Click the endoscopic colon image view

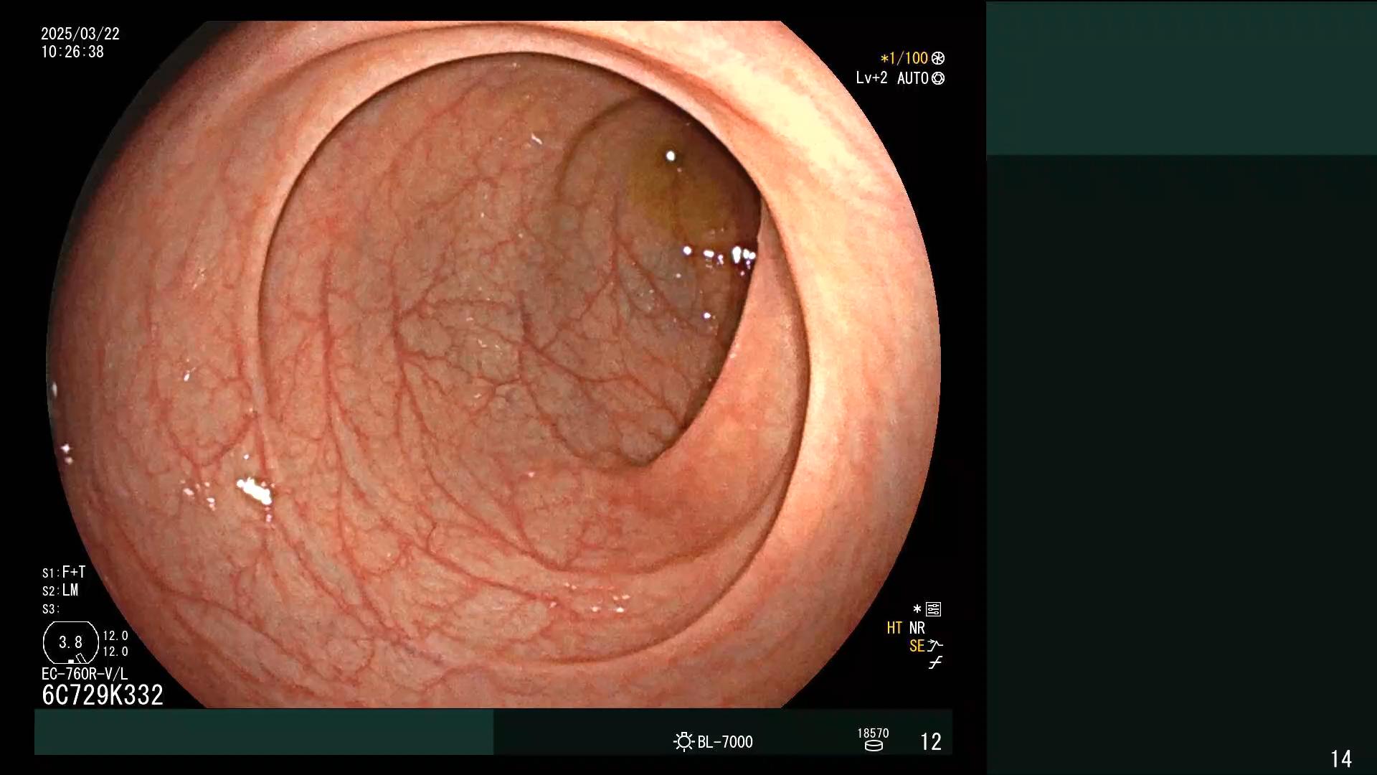(x=493, y=365)
